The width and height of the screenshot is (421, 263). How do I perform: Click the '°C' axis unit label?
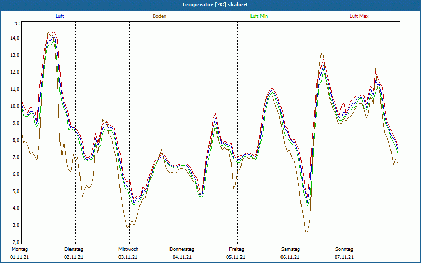[x=16, y=24]
